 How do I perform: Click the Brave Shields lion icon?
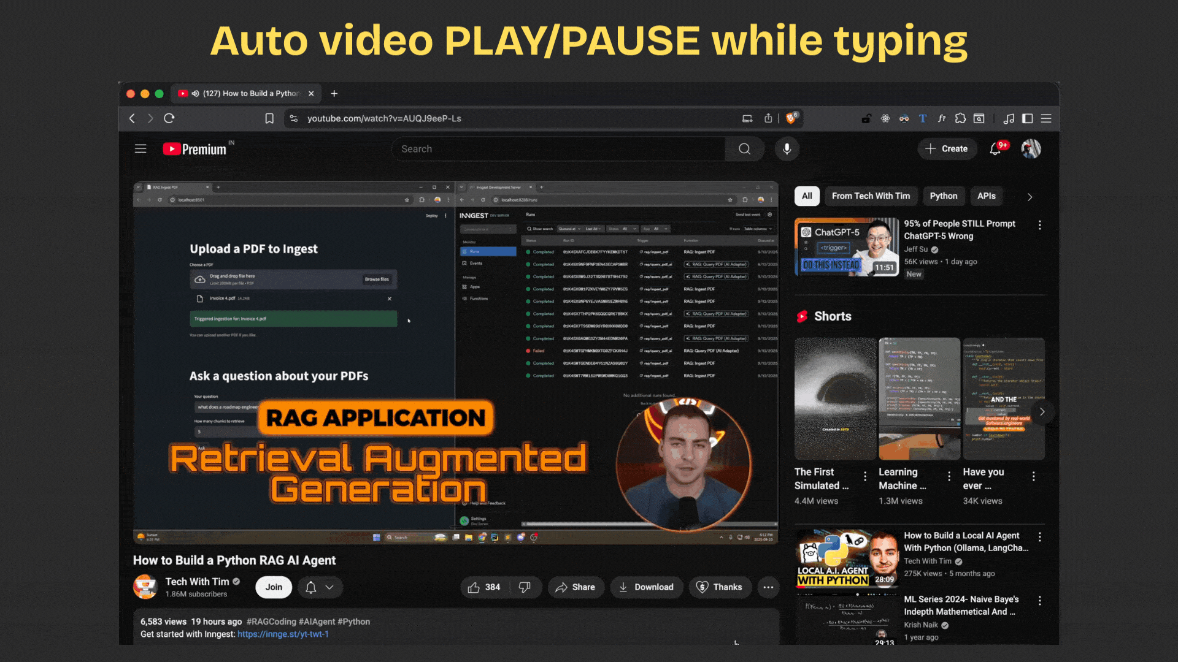791,118
